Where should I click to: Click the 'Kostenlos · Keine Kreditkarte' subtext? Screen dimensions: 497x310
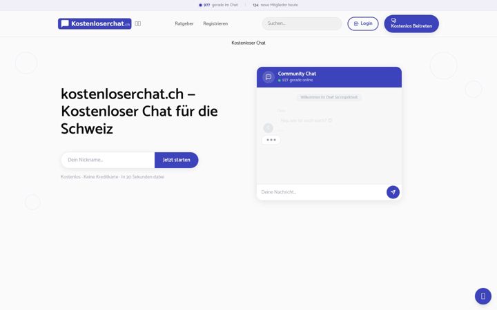[113, 177]
